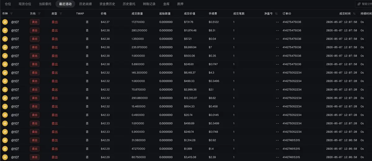
Task: Click @107 link in the $11,874.46 value row
Action: [x=15, y=30]
